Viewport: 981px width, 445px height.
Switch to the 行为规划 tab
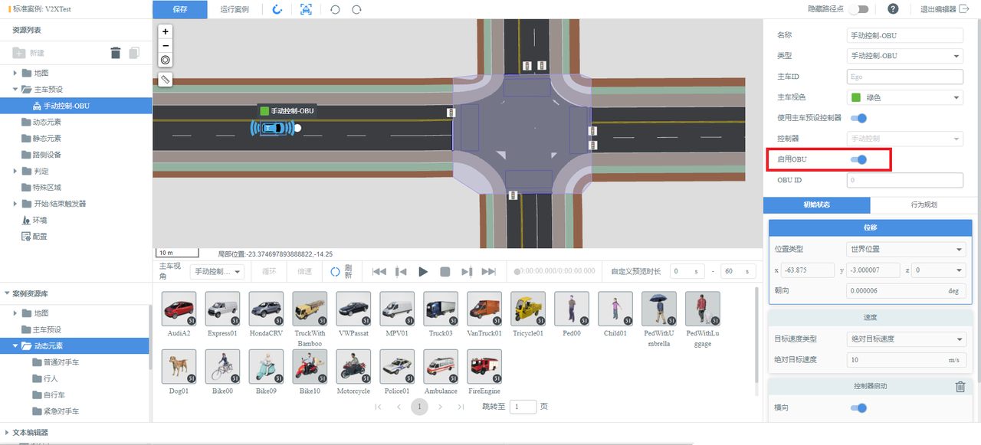(925, 205)
